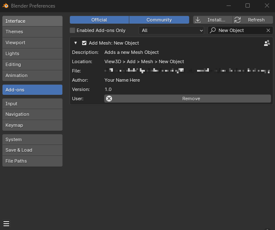Screen dimensions: 275x230
Task: Click the version value 1.0
Action: click(x=108, y=89)
